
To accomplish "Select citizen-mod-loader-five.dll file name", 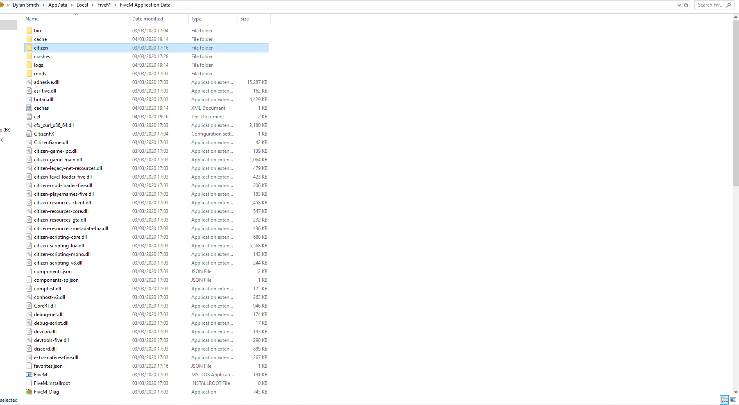I will [63, 186].
